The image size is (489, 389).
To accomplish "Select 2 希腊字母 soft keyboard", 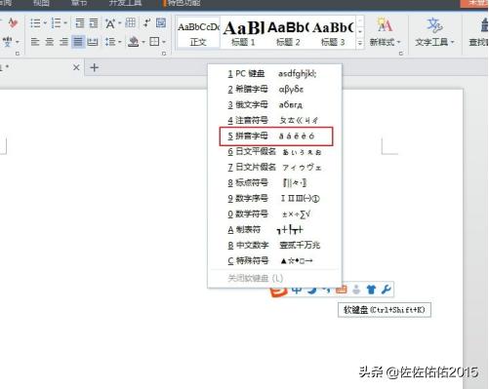I will (x=275, y=89).
